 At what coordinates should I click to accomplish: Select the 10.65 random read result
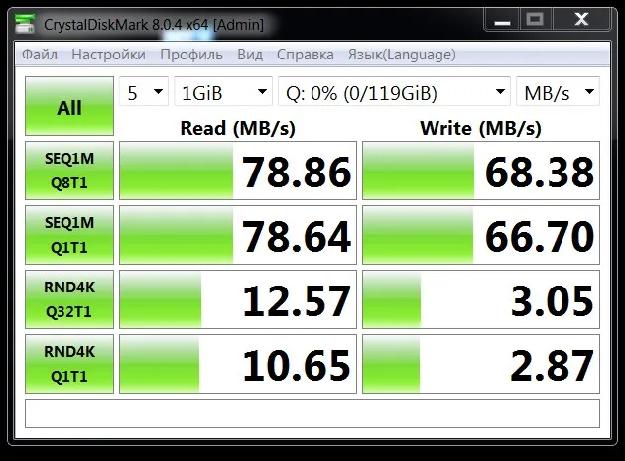pos(238,364)
